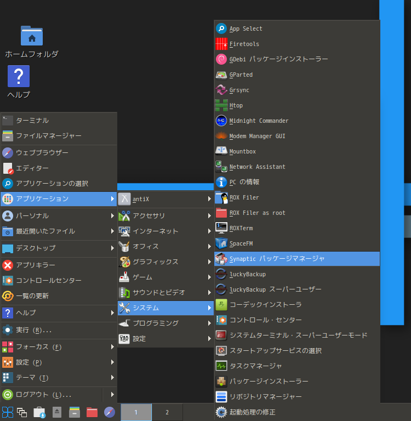Open Mountbox icon
This screenshot has height=421, width=411.
tap(221, 151)
